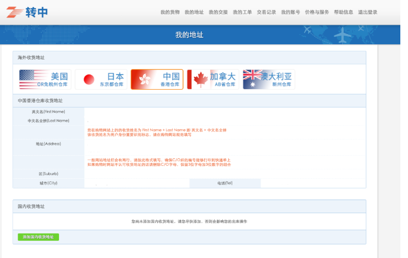Click the 中文名全拼(Last Name) value field
This screenshot has width=408, height=258.
[x=225, y=121]
